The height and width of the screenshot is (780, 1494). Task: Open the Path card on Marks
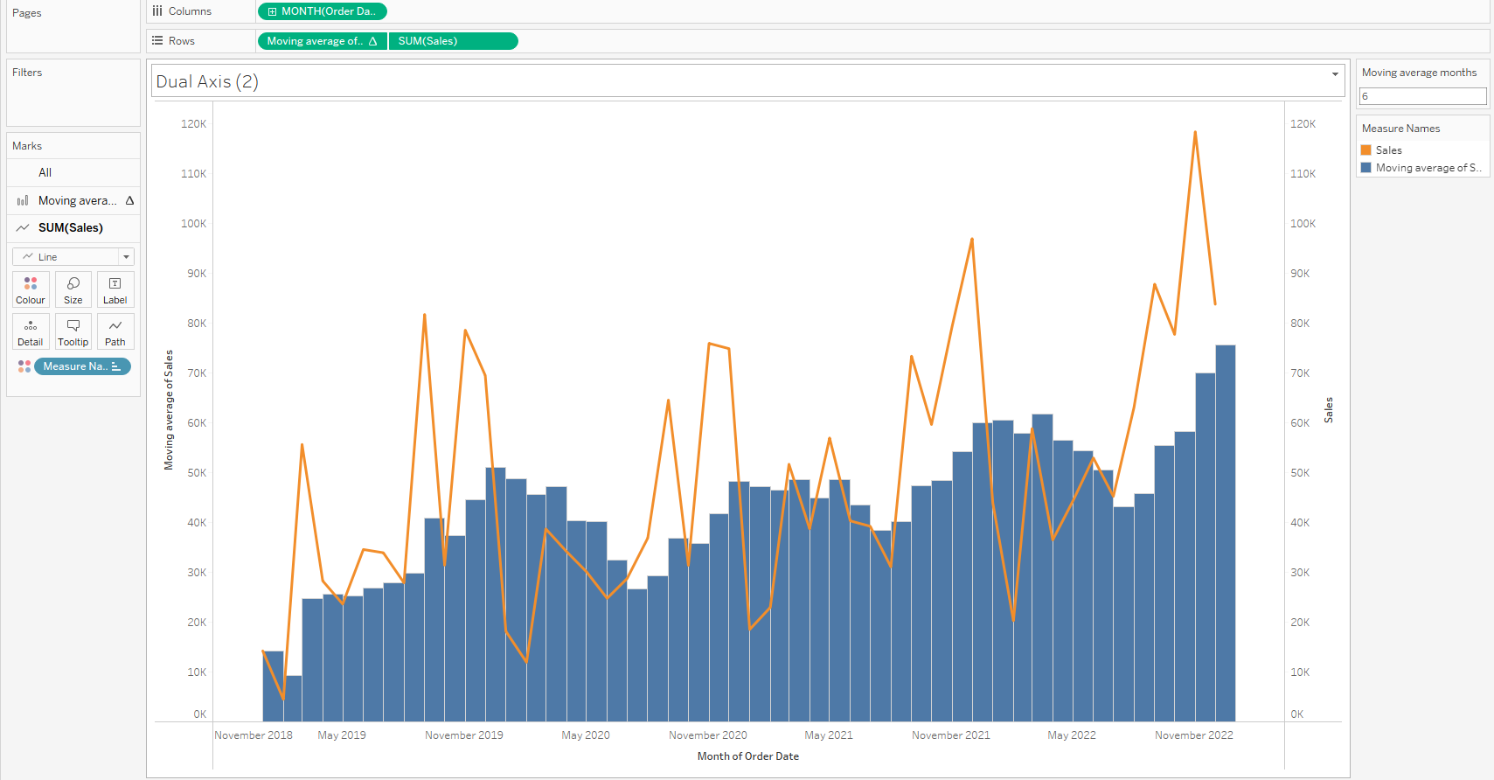[115, 331]
